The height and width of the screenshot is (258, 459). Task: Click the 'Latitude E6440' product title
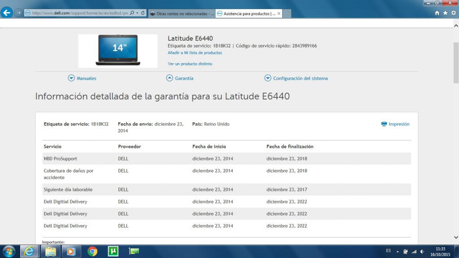click(190, 39)
